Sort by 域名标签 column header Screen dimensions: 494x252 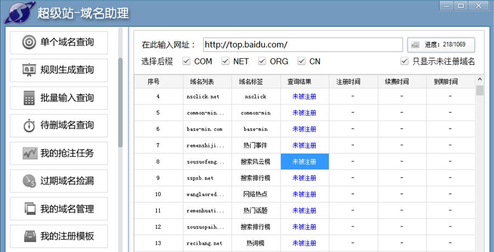coord(256,82)
